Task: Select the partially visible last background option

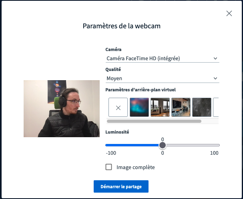Action: pos(216,107)
